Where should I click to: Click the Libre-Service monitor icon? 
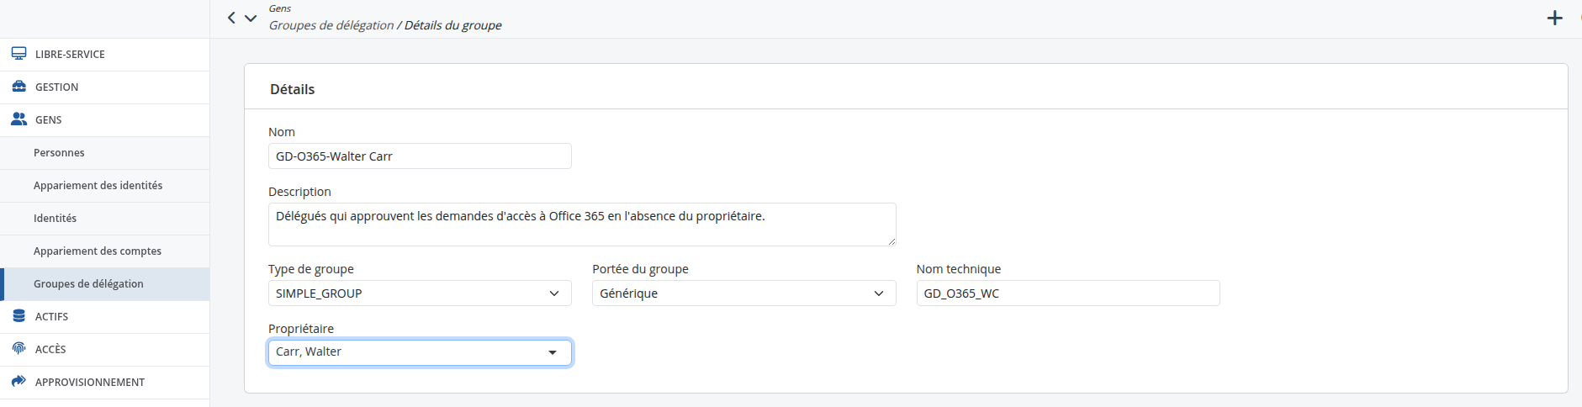click(19, 54)
